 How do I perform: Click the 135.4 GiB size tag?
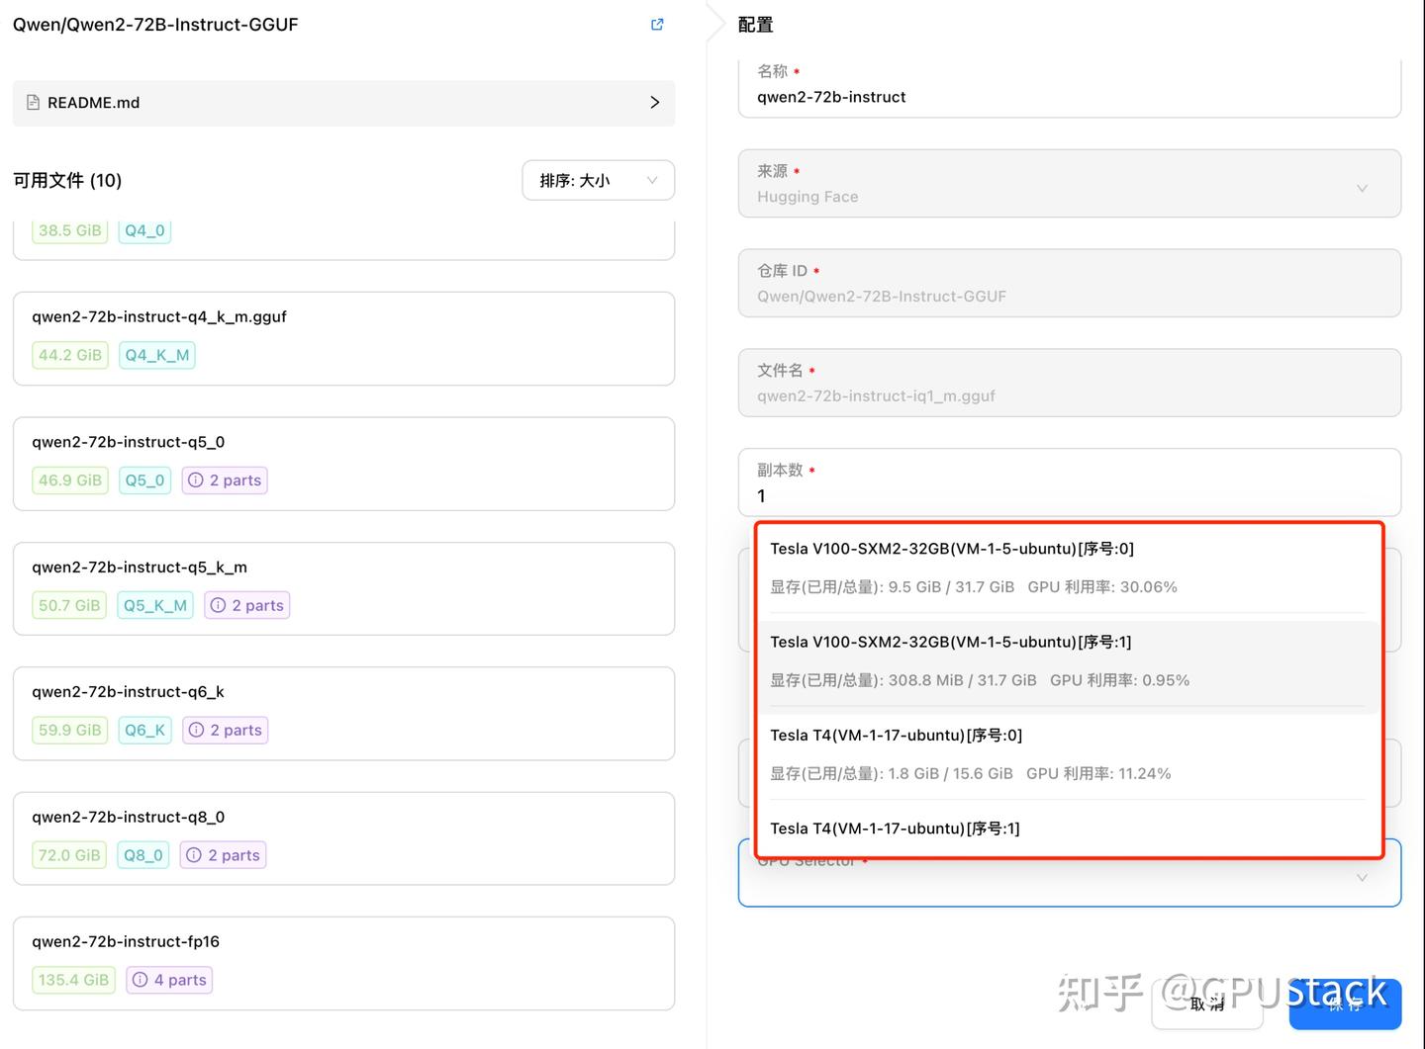[74, 980]
